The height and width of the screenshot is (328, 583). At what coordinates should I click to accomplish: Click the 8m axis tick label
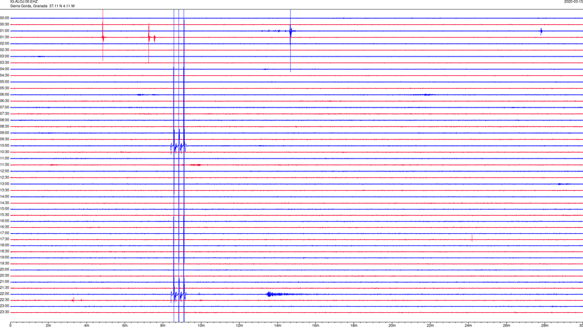[x=163, y=326]
